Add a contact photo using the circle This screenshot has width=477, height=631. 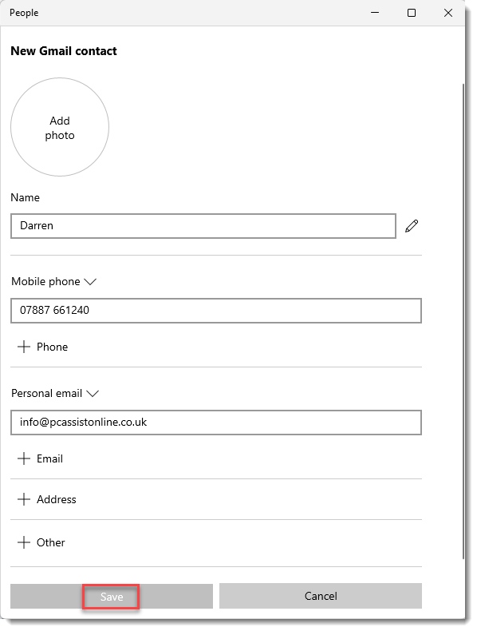(x=60, y=127)
